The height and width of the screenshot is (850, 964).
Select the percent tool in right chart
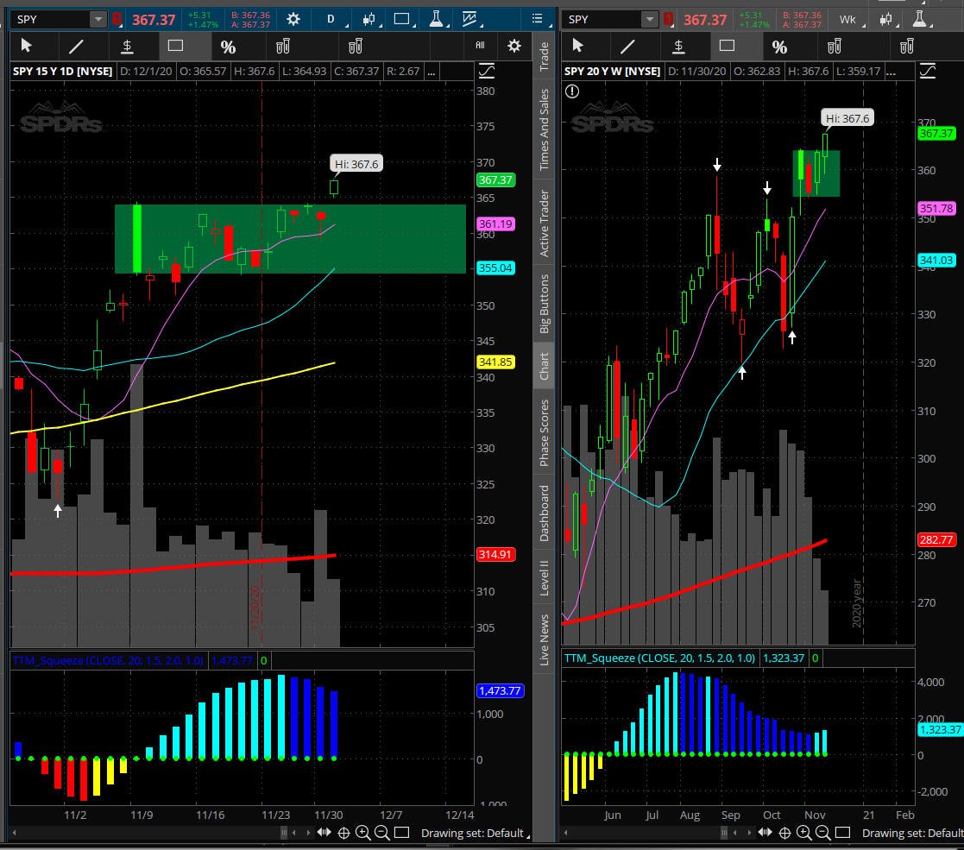click(779, 47)
